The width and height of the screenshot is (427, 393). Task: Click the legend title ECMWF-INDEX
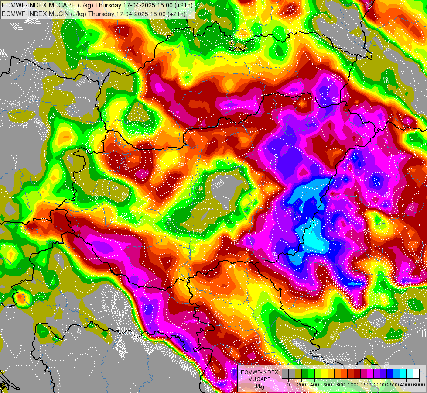(x=260, y=372)
